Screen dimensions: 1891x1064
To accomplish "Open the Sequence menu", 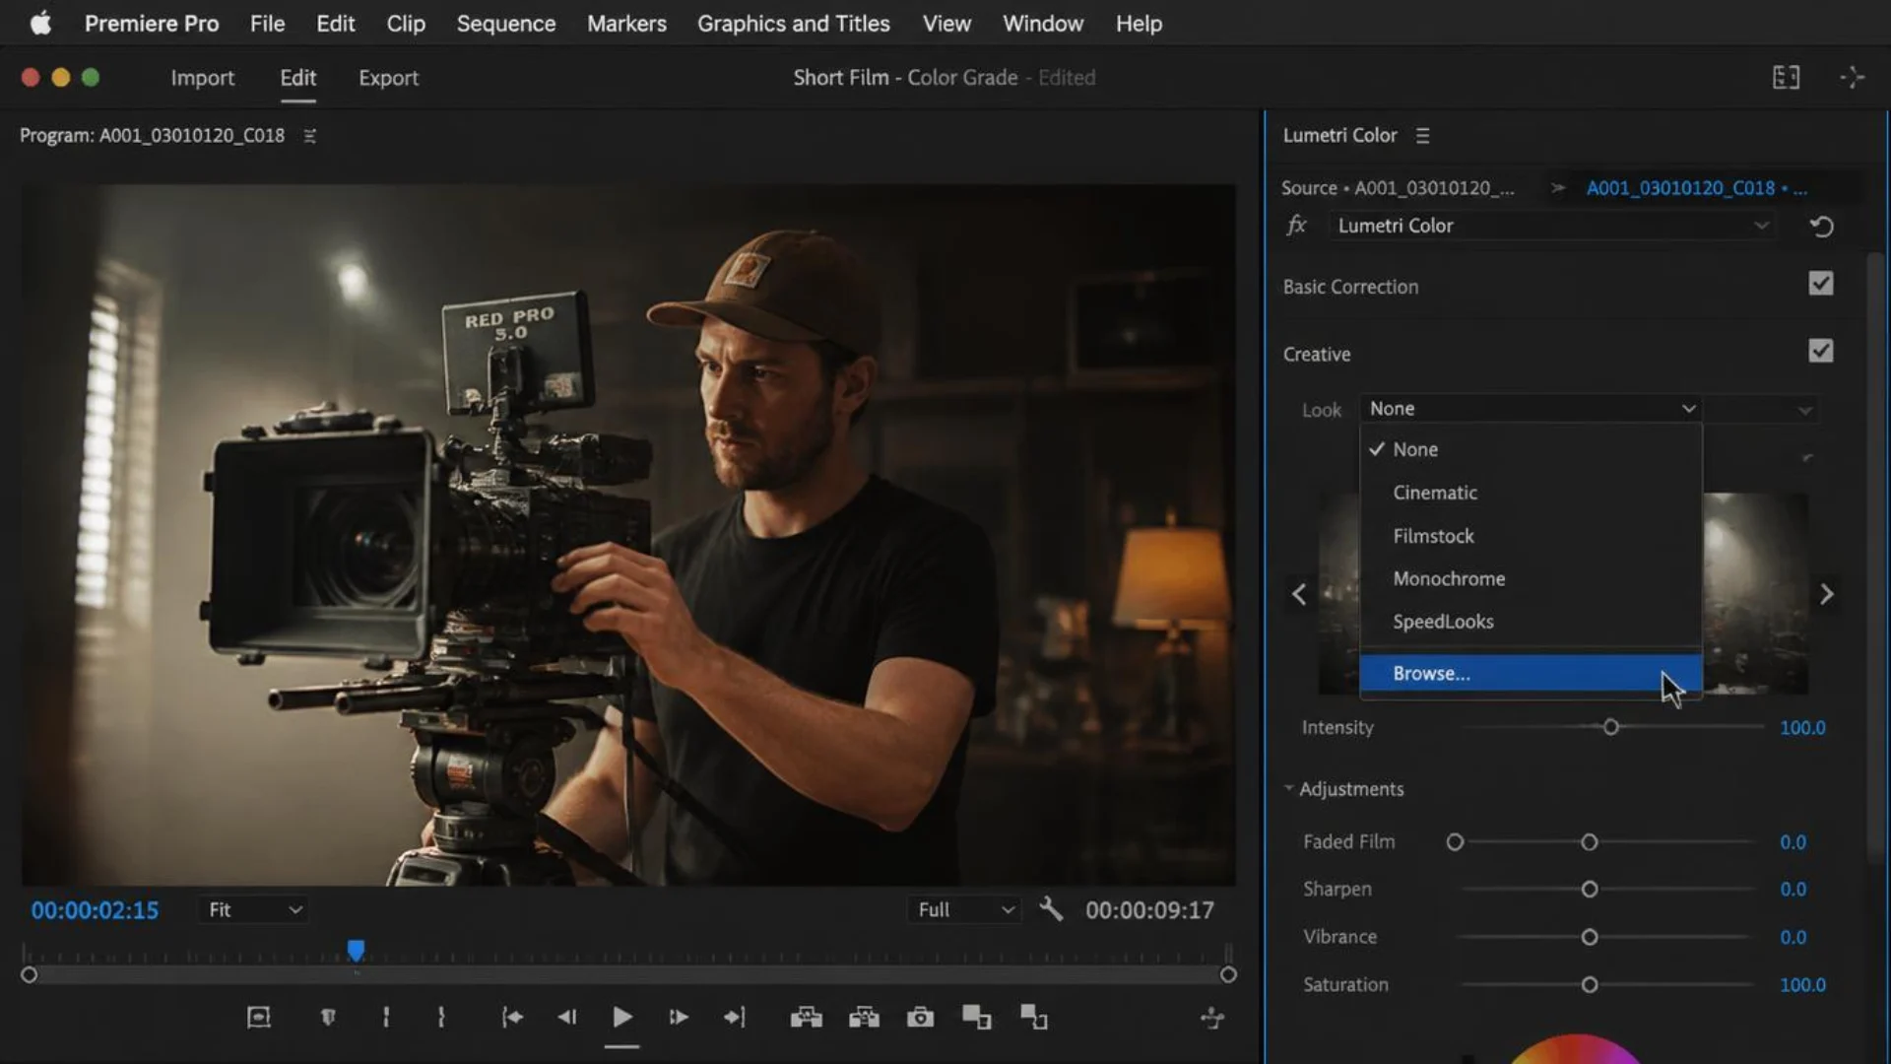I will tap(505, 23).
